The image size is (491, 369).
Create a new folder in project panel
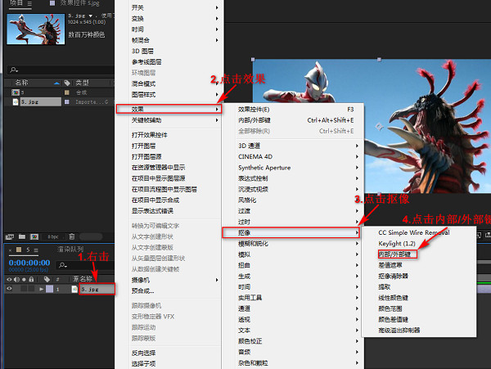tap(22, 236)
